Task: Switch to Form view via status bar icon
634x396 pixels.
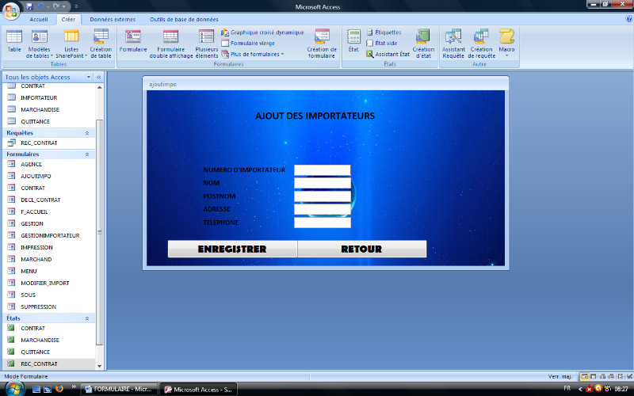Action: 584,377
